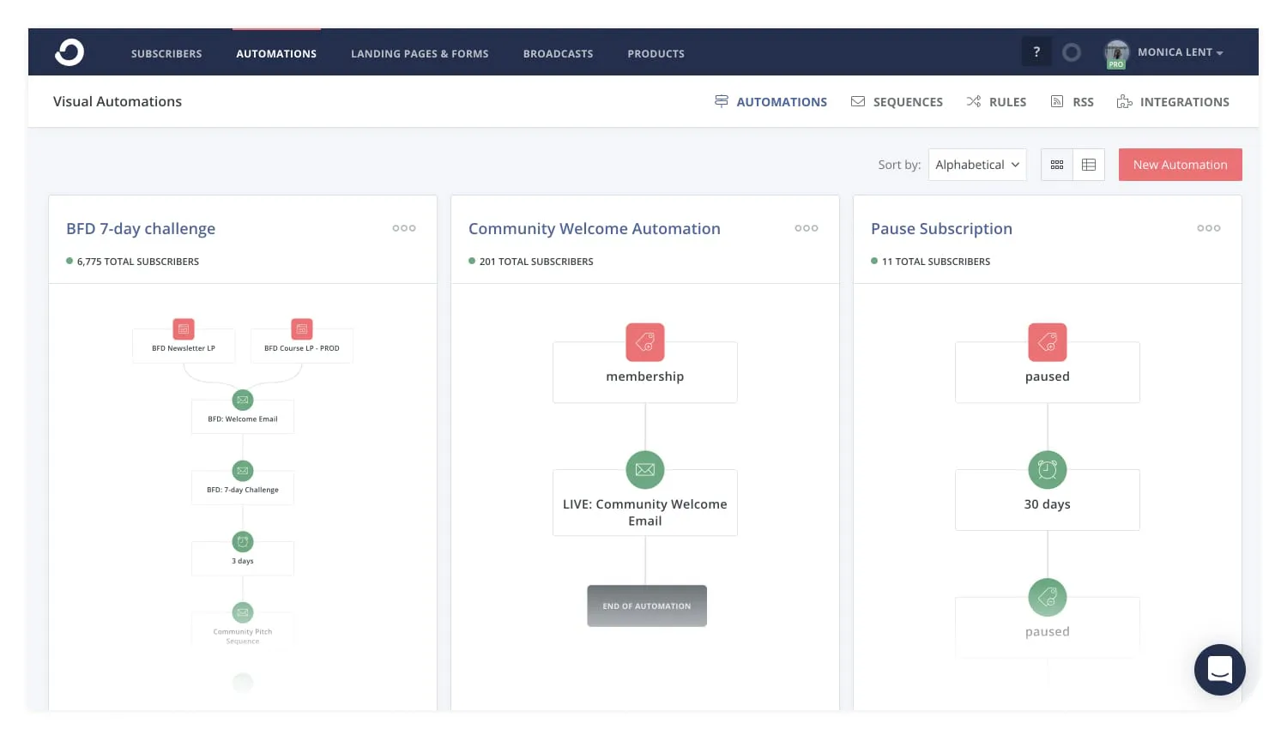The image size is (1287, 741).
Task: Click the END OF AUTOMATION block
Action: coord(647,605)
